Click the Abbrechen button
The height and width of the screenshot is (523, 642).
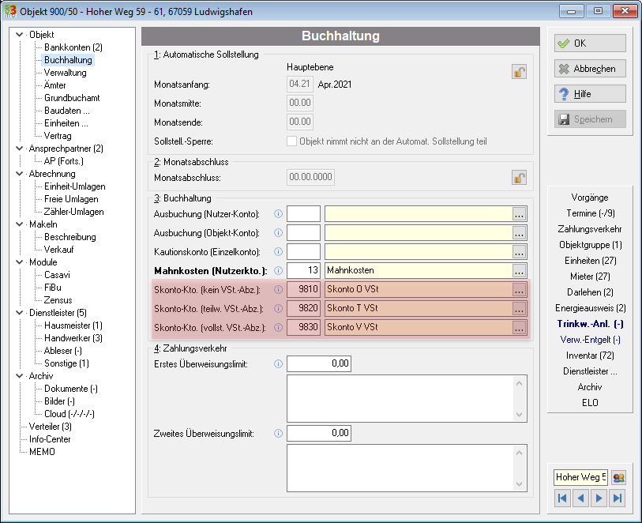[590, 69]
